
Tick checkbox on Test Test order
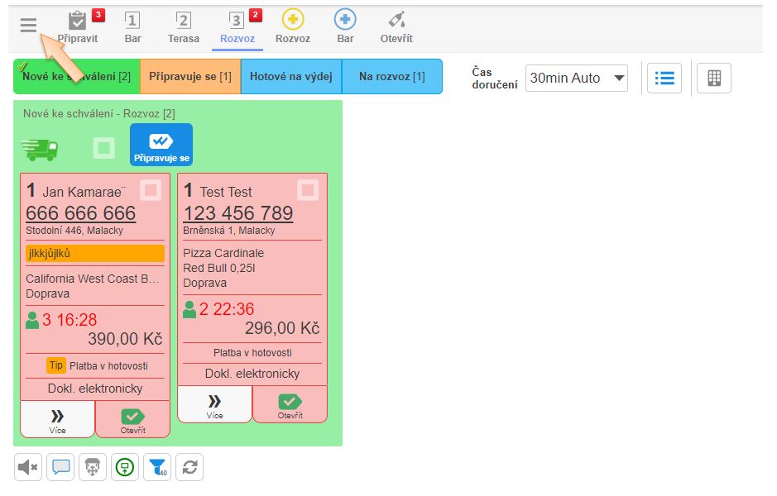point(308,191)
